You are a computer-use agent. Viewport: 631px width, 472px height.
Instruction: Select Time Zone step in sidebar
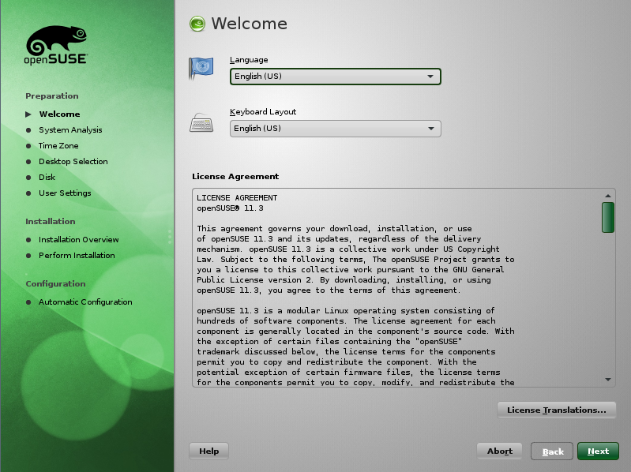[x=58, y=145]
